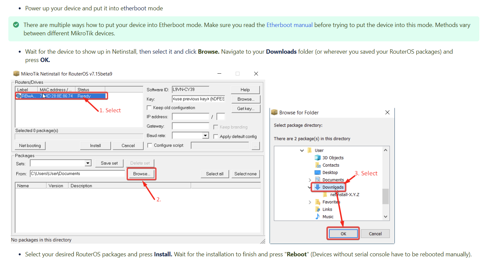
Task: Click the netmask field after slash
Action: (221, 117)
